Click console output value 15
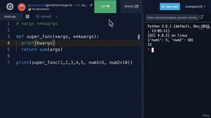The image size is (211, 118). pos(150,45)
